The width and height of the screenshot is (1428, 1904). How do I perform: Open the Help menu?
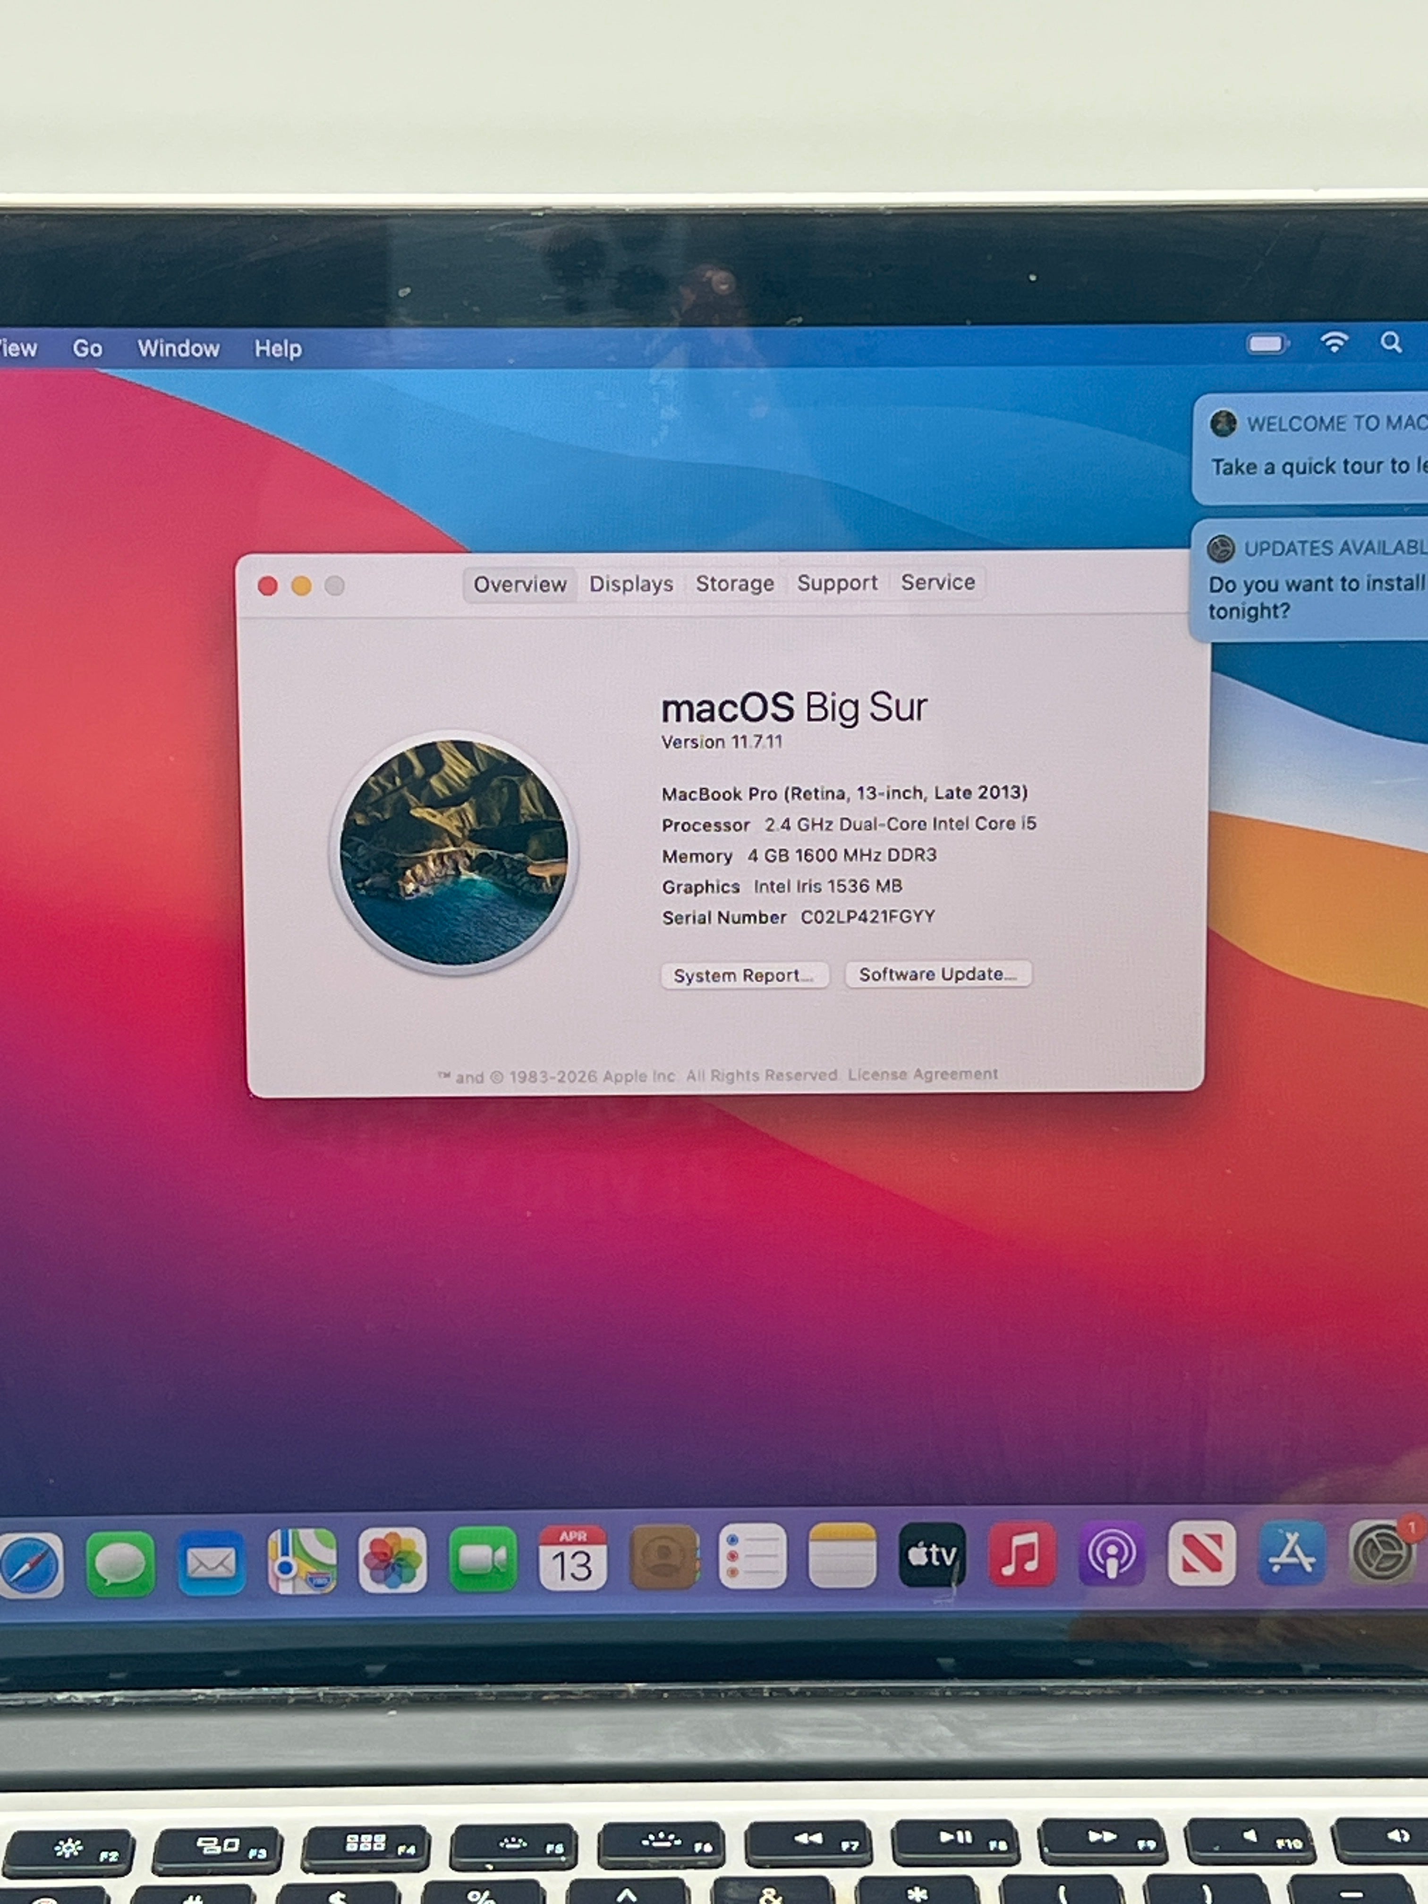tap(277, 348)
